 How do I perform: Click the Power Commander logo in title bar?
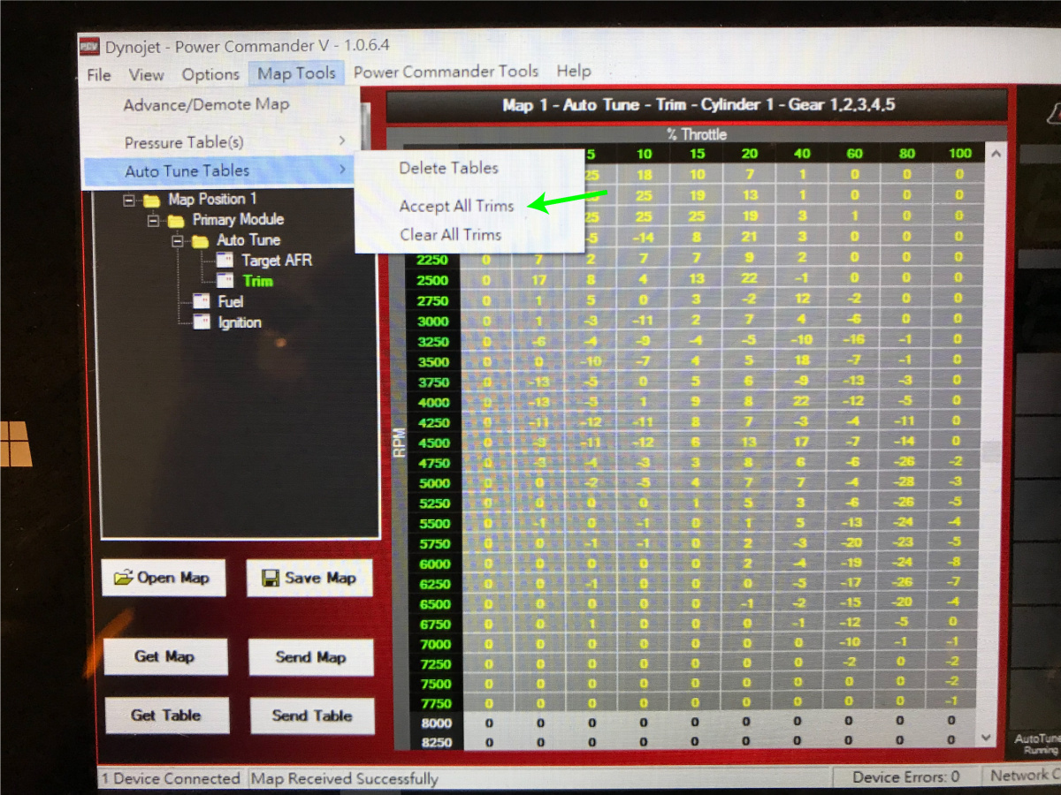[89, 46]
